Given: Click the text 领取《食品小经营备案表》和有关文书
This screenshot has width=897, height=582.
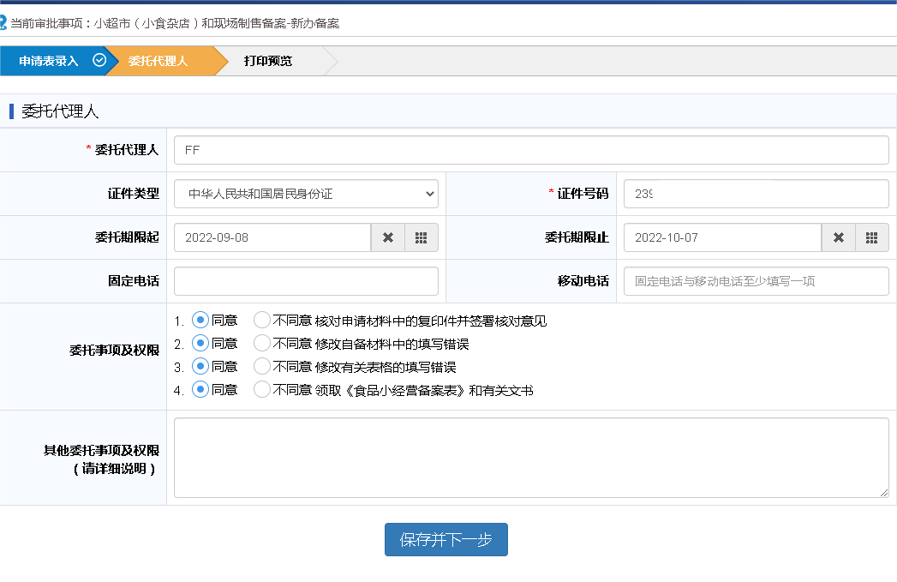Looking at the screenshot, I should [x=424, y=390].
